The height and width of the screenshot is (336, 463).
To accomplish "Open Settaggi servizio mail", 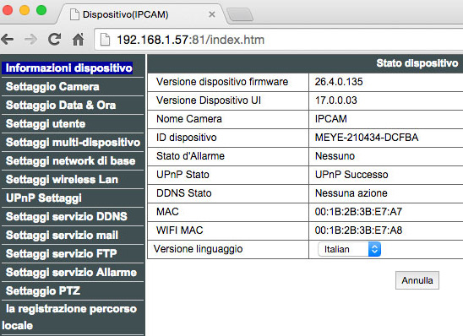I will click(62, 236).
